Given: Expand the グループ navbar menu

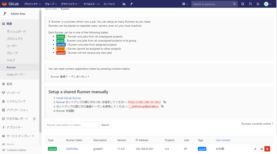Looking at the screenshot, I should pos(51,4).
